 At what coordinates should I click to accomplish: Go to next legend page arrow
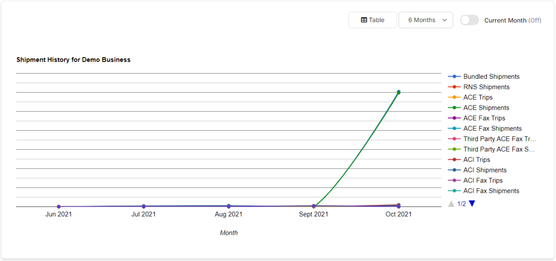(x=472, y=204)
